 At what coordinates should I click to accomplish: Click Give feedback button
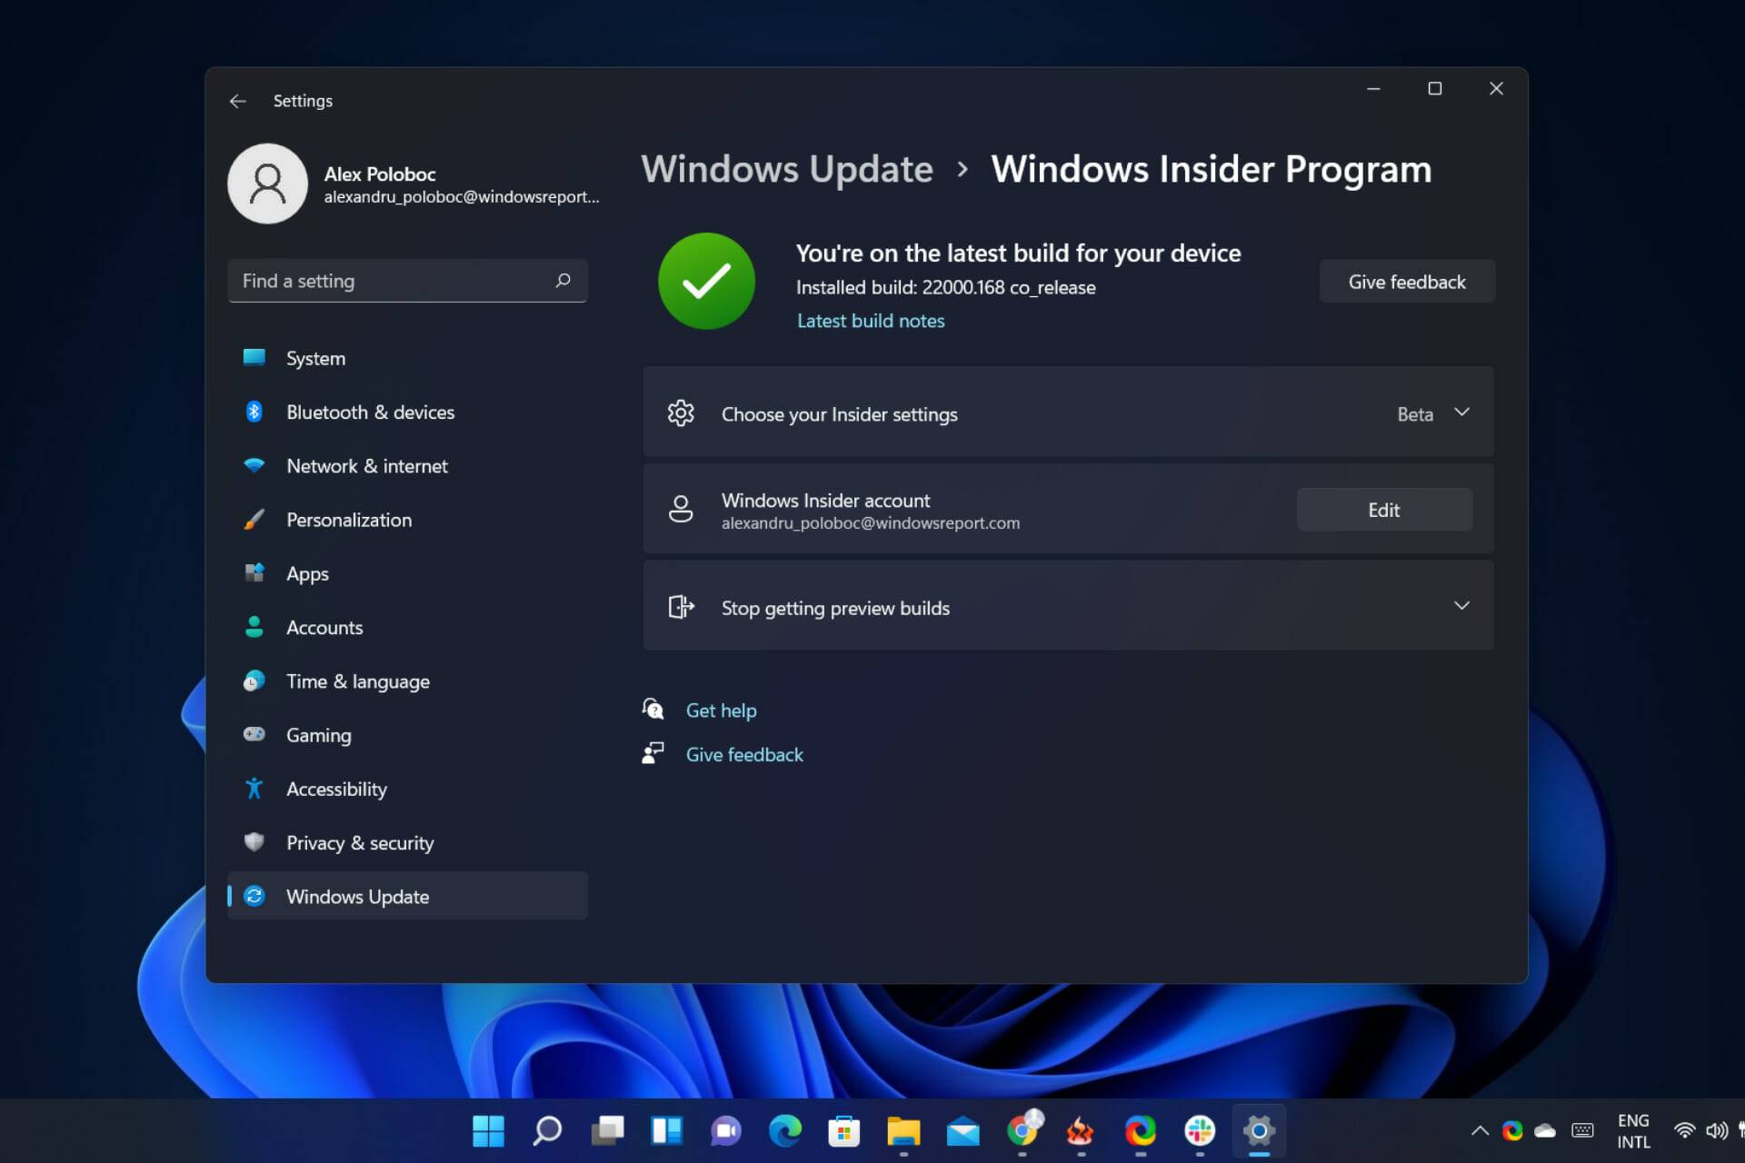point(1406,281)
